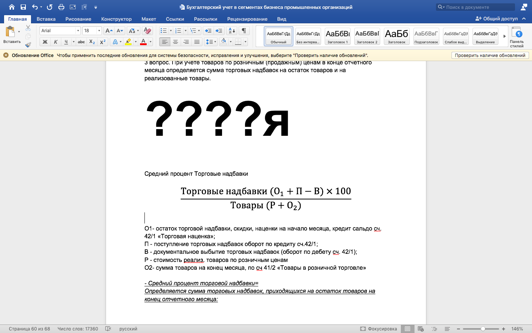Align text to the left
The image size is (532, 333).
point(165,42)
